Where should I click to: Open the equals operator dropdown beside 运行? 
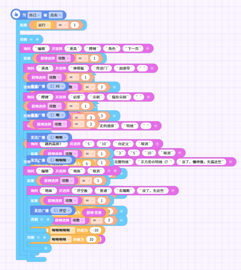click(x=62, y=25)
